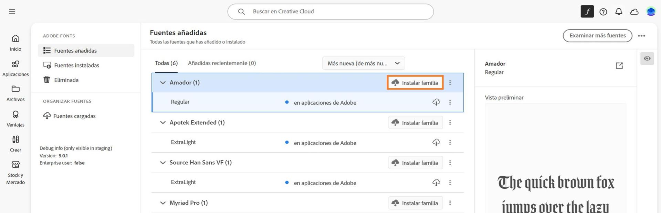Click Examinar más fuentes button
This screenshot has height=213, width=661.
point(598,36)
